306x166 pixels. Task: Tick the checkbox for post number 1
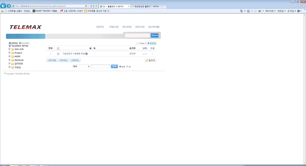(58, 54)
